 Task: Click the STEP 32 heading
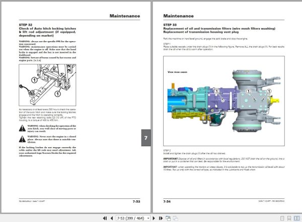[x=26, y=25]
